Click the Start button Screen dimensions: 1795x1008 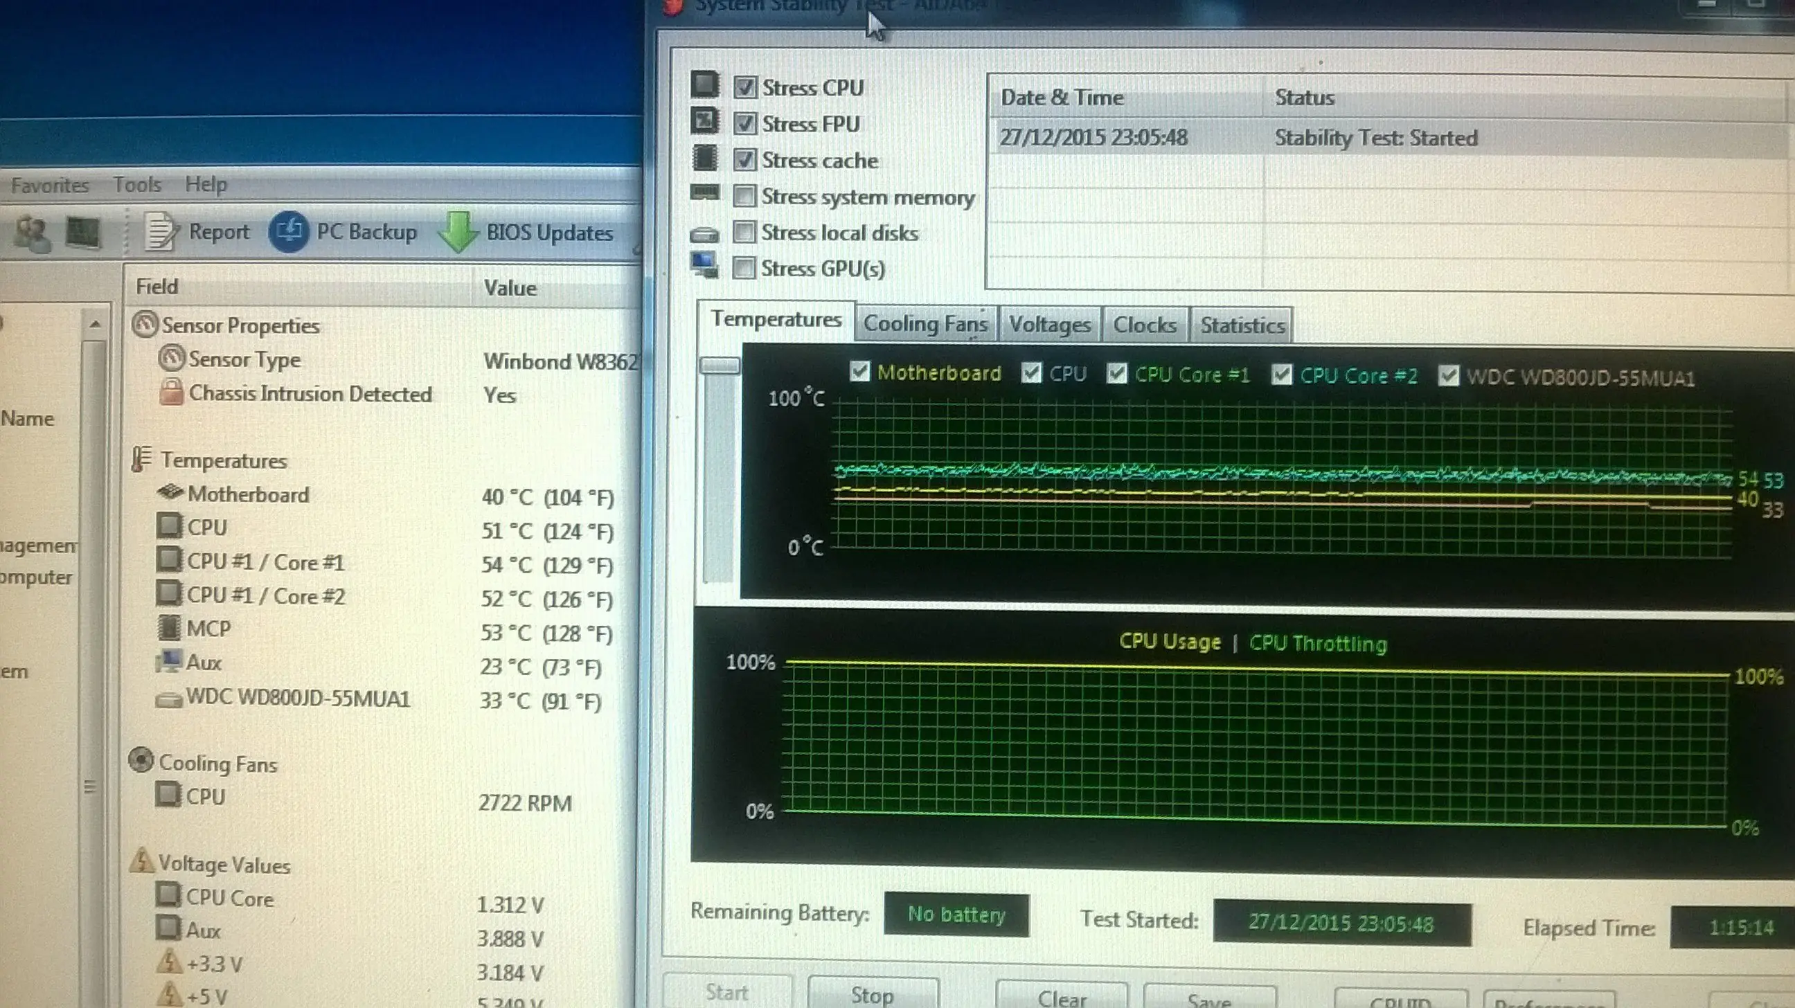click(726, 992)
